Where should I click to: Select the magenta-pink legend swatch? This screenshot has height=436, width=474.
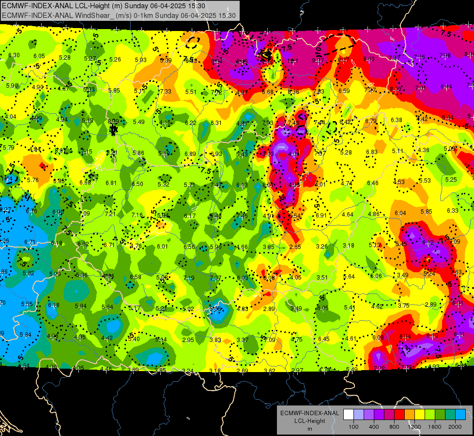point(389,415)
